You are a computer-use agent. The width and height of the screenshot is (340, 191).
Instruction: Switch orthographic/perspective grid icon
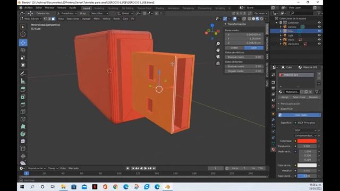[218, 63]
